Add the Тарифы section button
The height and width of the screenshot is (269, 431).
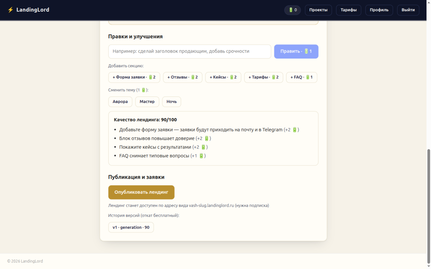coord(263,77)
